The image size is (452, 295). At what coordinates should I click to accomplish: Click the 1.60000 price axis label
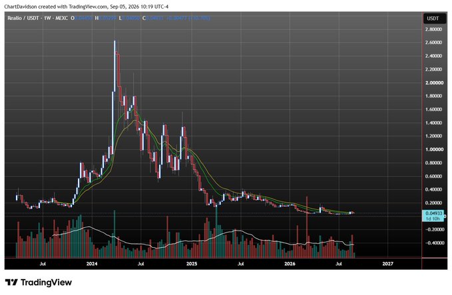[433, 110]
